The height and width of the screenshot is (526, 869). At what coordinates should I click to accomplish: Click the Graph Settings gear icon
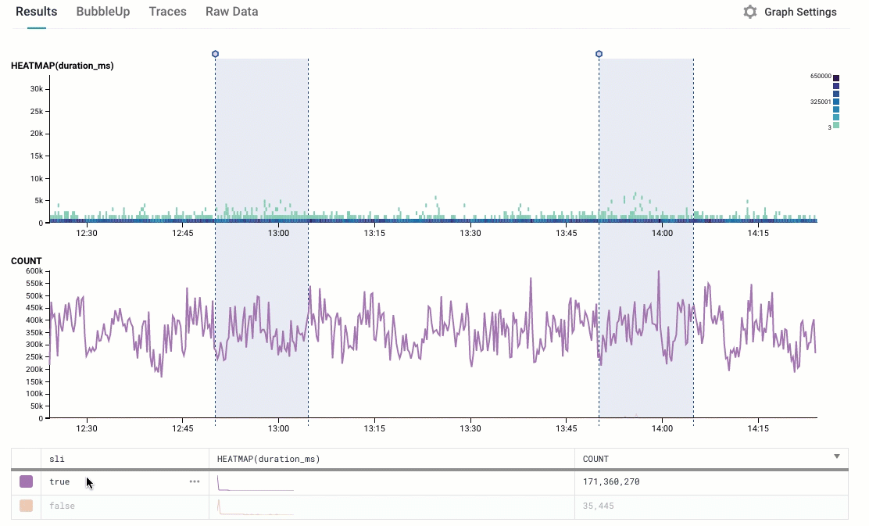(x=750, y=13)
